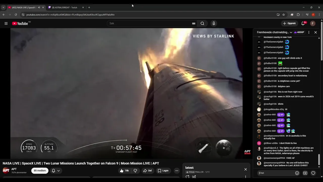The width and height of the screenshot is (323, 182).
Task: Click the Opprett create button
Action: 289,24
